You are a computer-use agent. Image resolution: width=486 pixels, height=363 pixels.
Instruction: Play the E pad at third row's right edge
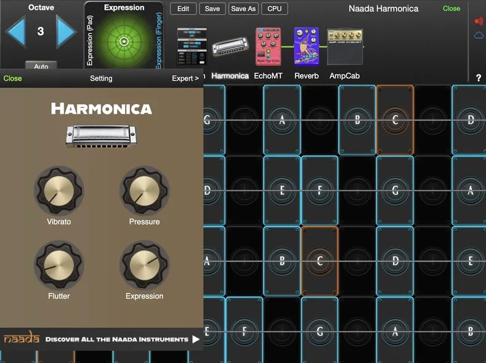click(469, 261)
